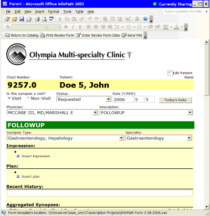
Task: Click Enter Review Form Data
Action: click(98, 35)
